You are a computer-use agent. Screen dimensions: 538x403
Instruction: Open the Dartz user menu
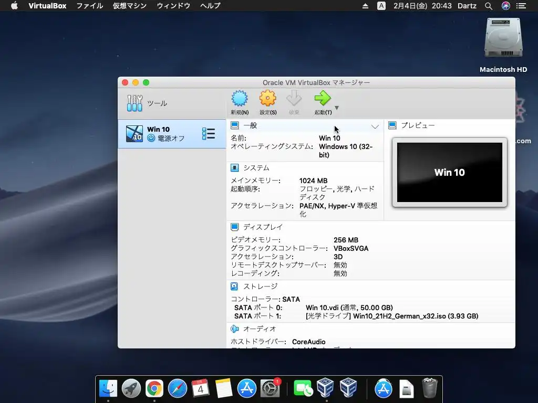pyautogui.click(x=467, y=6)
